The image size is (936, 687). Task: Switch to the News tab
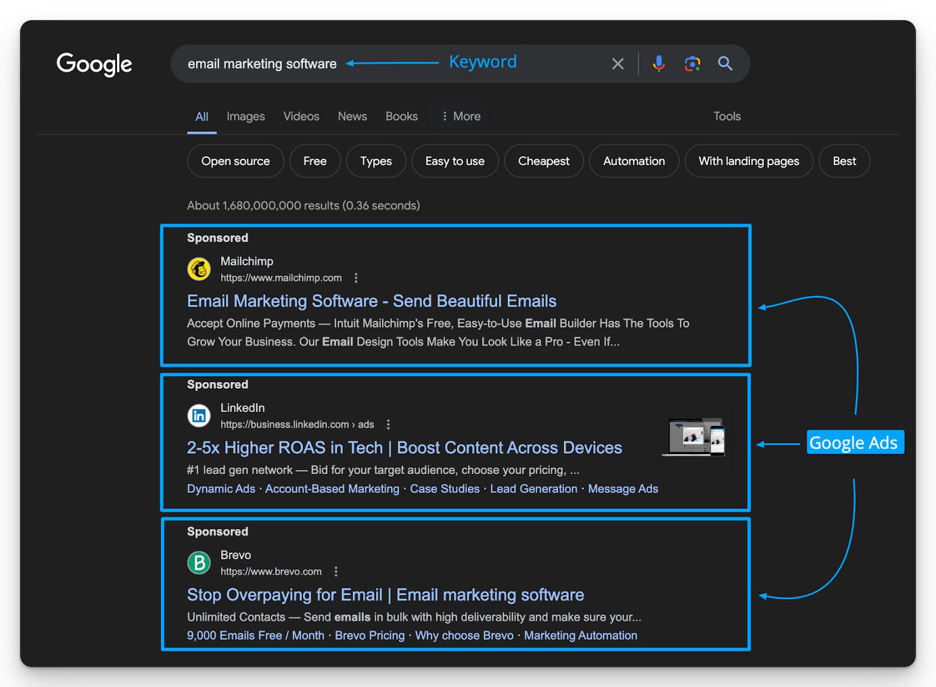352,116
